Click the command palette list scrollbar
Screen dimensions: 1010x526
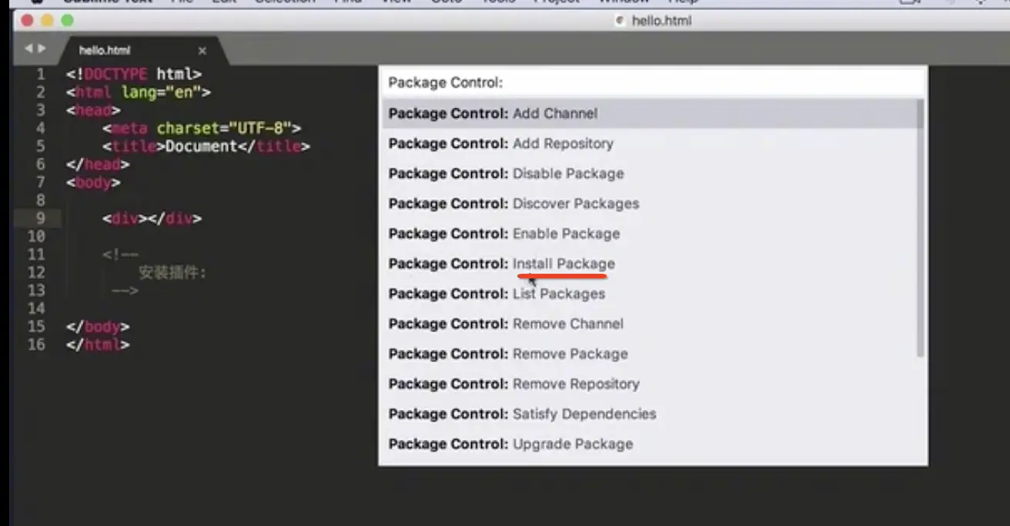click(x=919, y=228)
